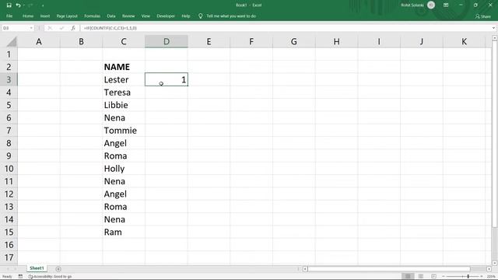This screenshot has width=498, height=280.
Task: Click the zoom in plus button
Action: 482,277
